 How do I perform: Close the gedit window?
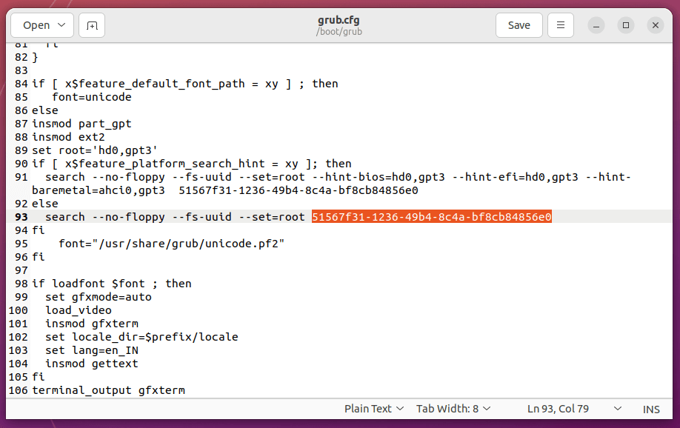(x=656, y=26)
